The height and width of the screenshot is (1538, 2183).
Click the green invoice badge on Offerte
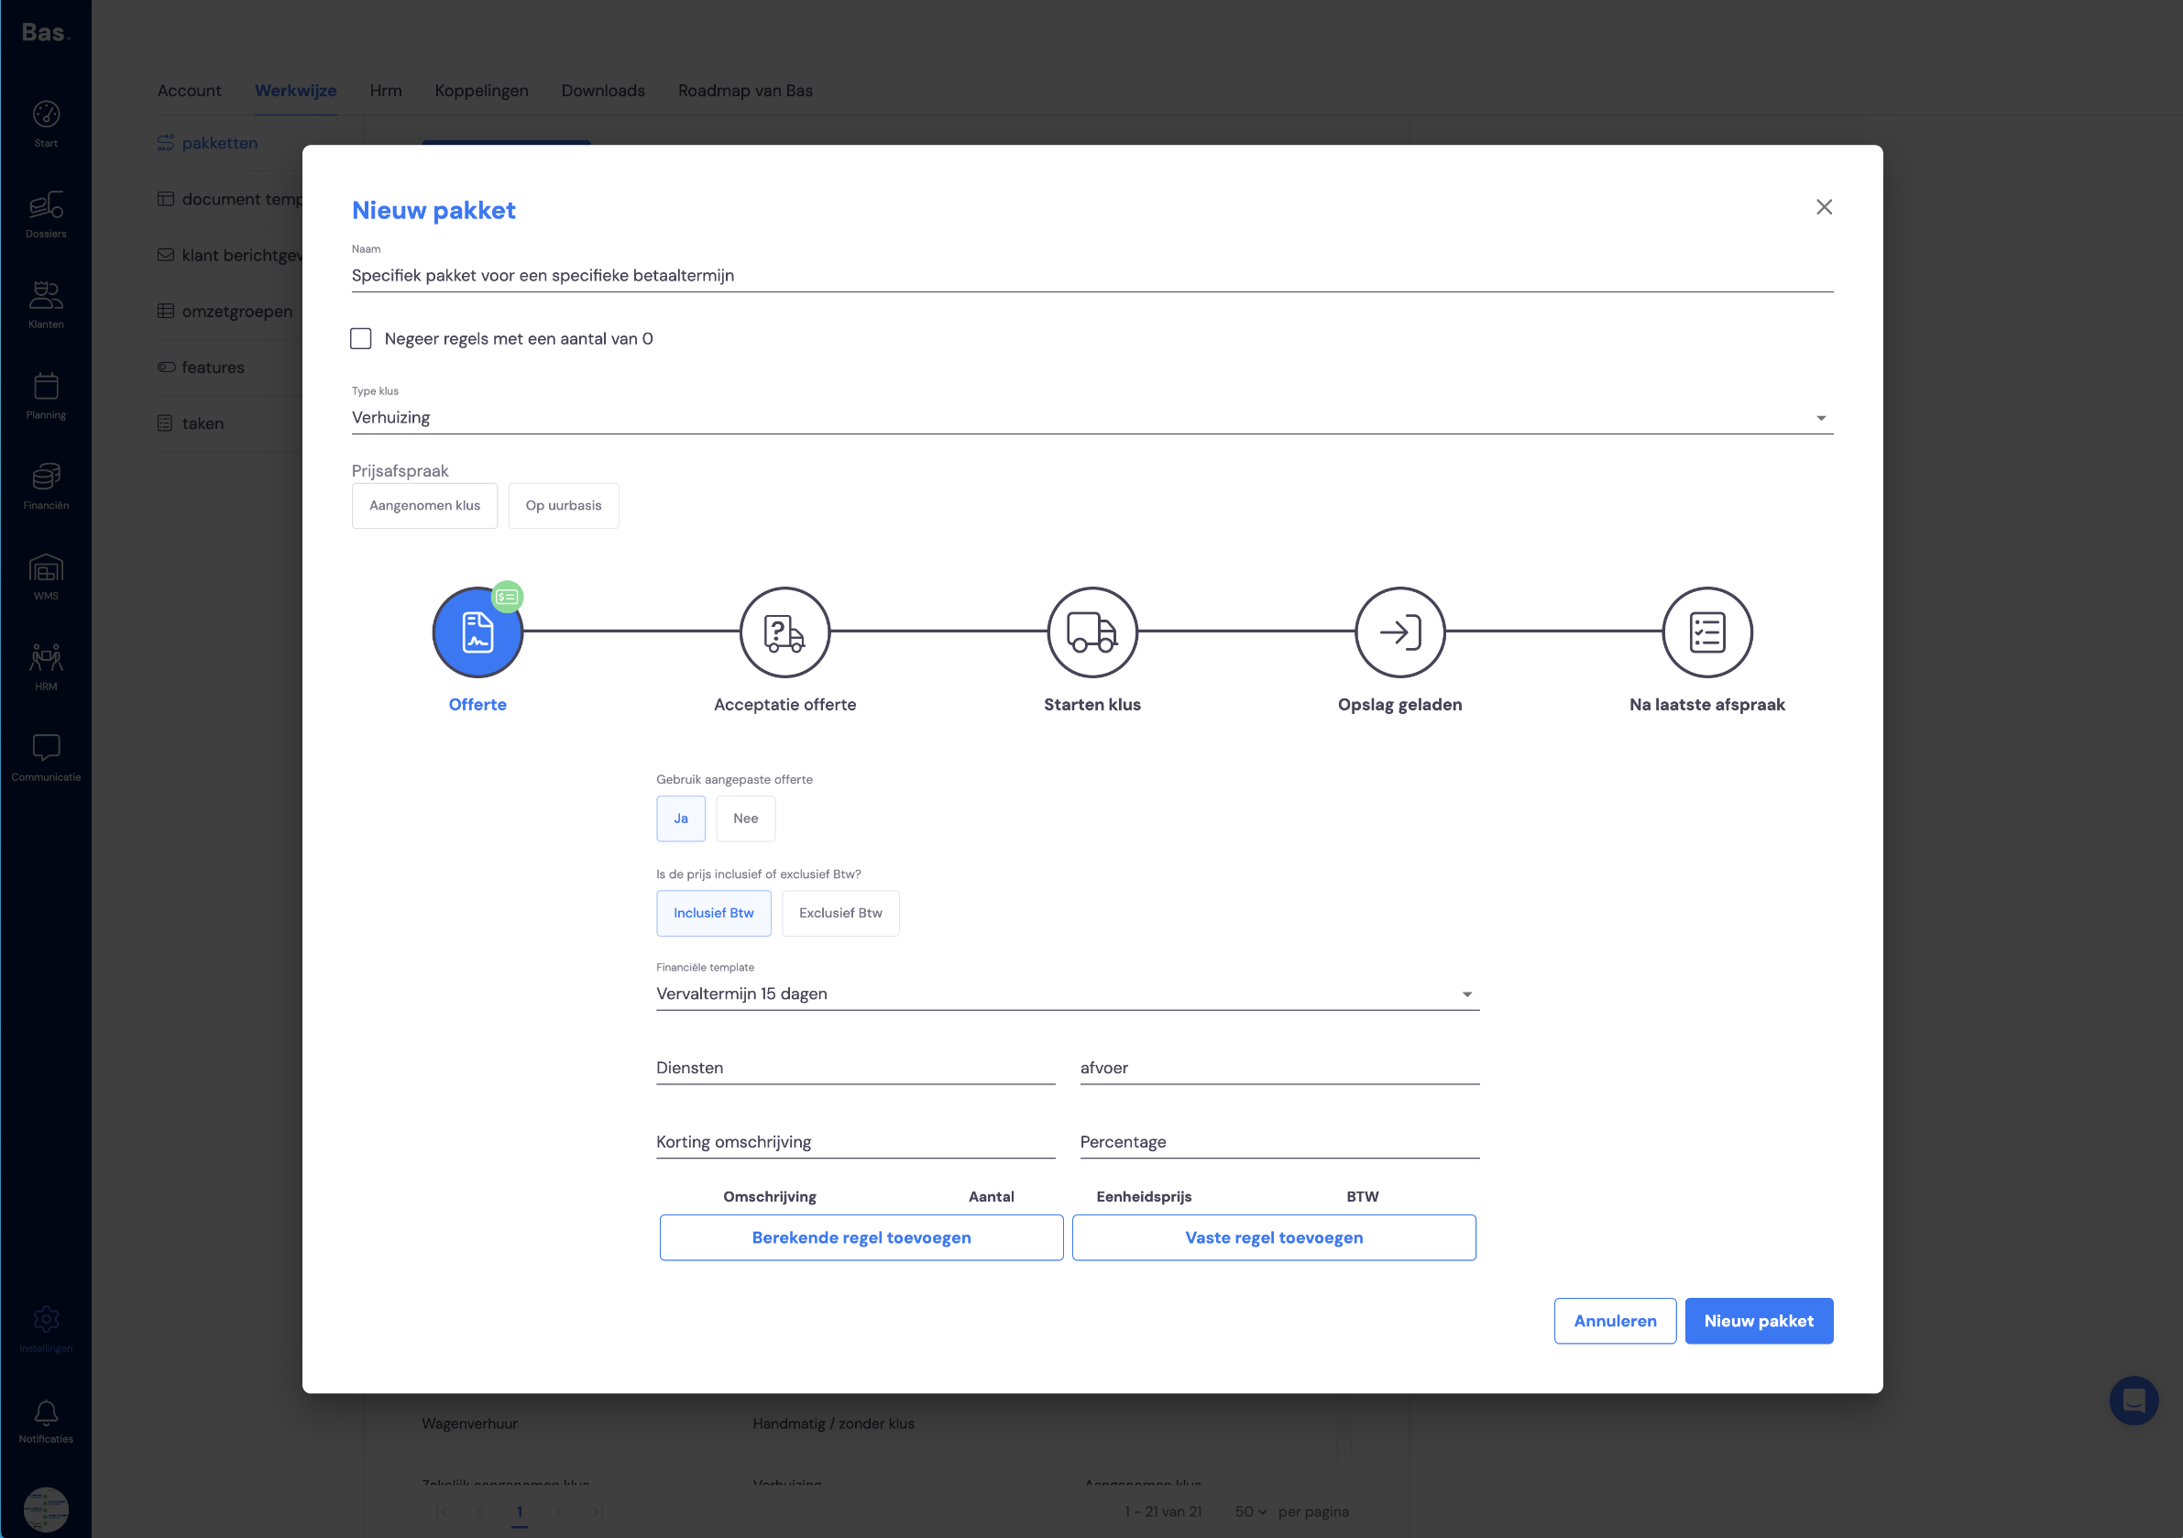coord(507,597)
